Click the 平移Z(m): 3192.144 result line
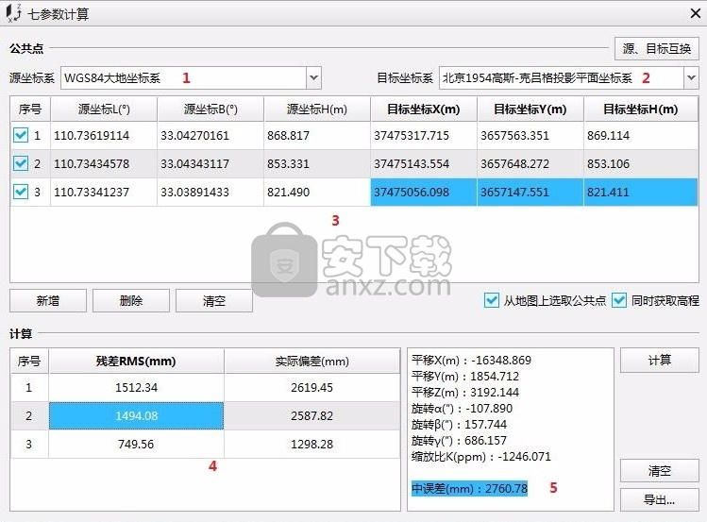Image resolution: width=707 pixels, height=522 pixels. tap(465, 392)
